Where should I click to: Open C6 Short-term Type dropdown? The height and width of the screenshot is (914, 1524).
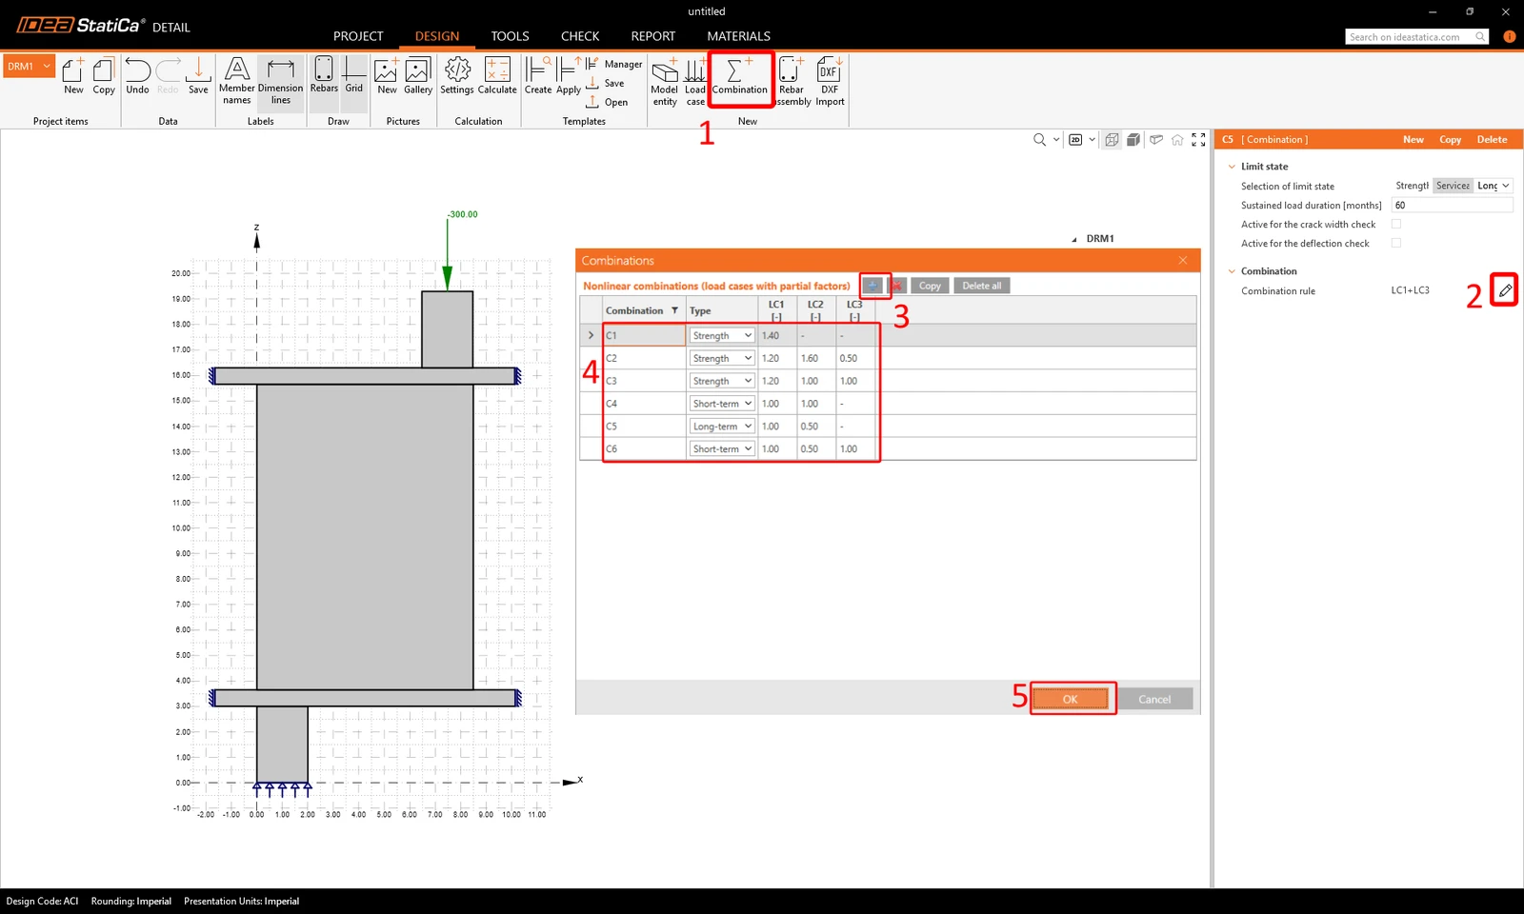[x=722, y=448]
